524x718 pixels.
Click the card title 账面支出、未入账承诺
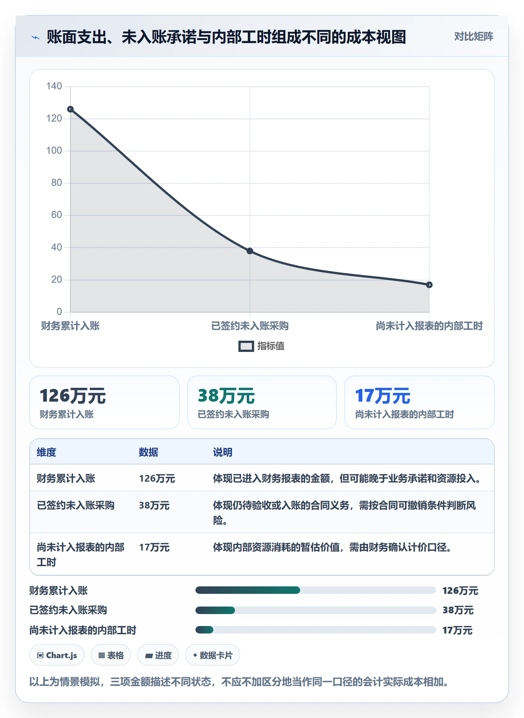226,37
